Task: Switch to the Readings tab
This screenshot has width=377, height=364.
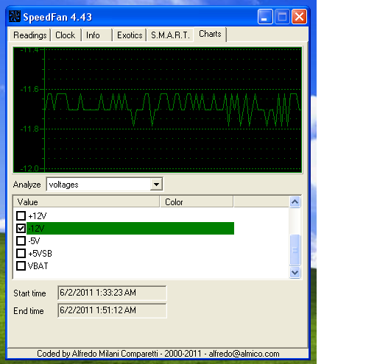Action: pos(29,35)
